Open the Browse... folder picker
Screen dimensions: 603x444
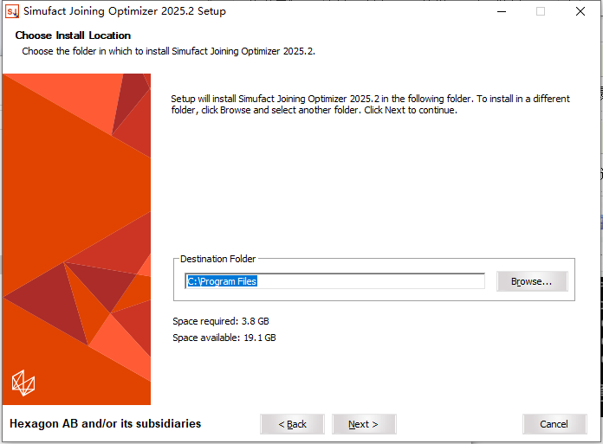click(x=531, y=281)
